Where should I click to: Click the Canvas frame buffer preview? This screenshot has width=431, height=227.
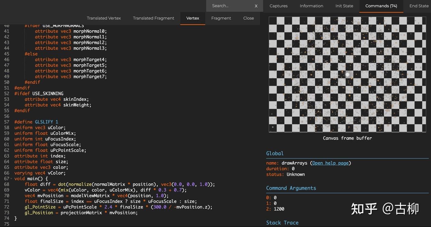tap(347, 75)
